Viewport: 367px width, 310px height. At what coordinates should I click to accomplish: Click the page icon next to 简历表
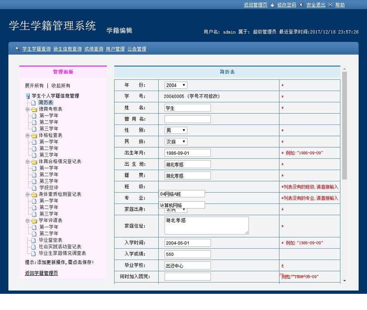click(34, 103)
